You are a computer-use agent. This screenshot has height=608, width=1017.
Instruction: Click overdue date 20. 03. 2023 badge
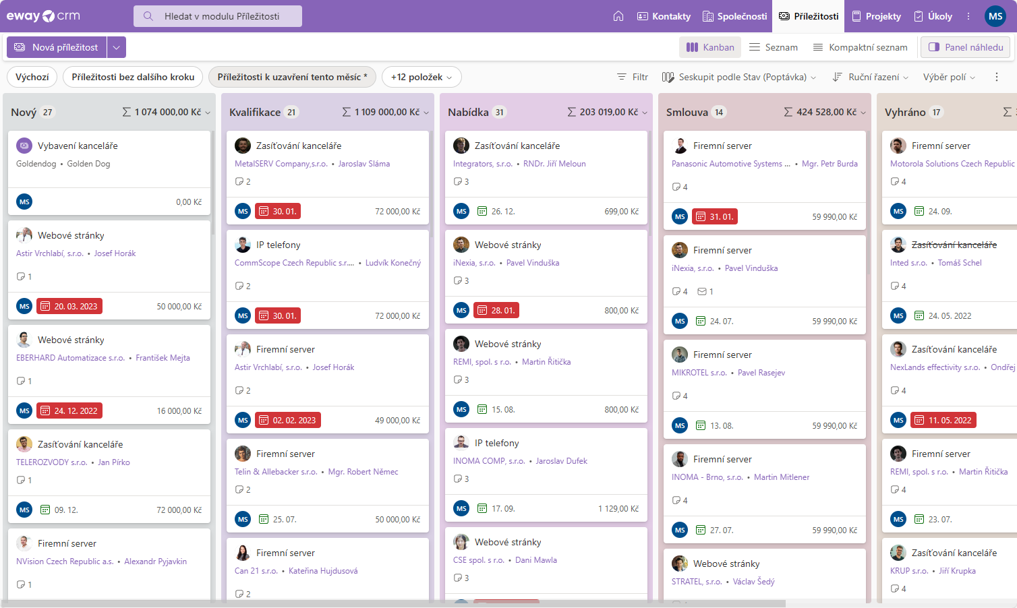(69, 306)
